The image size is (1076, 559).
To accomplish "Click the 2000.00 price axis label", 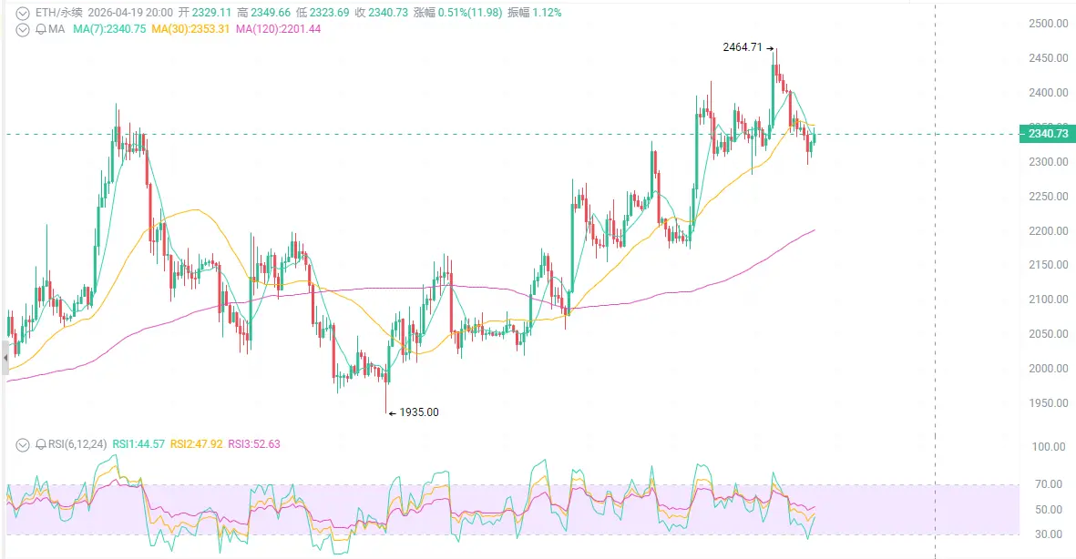I will (1049, 369).
